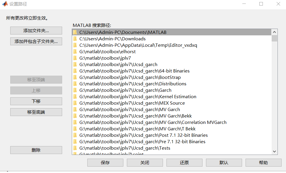Screen dimensions: 286x173
Task: Click 添加文件夹... button
Action: click(x=36, y=31)
